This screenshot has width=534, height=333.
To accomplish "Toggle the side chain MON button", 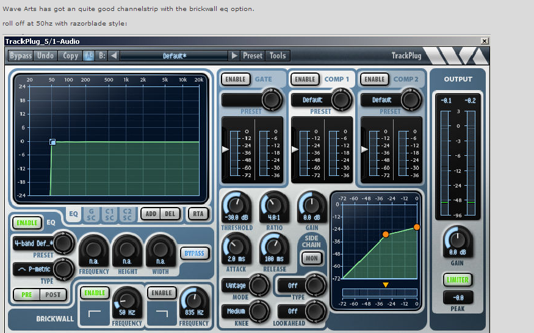I will [312, 258].
